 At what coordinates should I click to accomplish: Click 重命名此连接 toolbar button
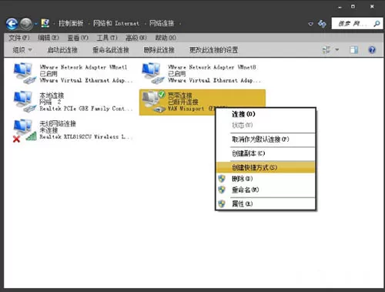[111, 50]
